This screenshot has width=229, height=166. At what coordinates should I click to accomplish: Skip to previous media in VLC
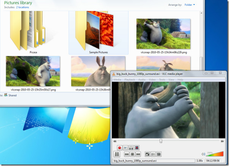point(127,154)
